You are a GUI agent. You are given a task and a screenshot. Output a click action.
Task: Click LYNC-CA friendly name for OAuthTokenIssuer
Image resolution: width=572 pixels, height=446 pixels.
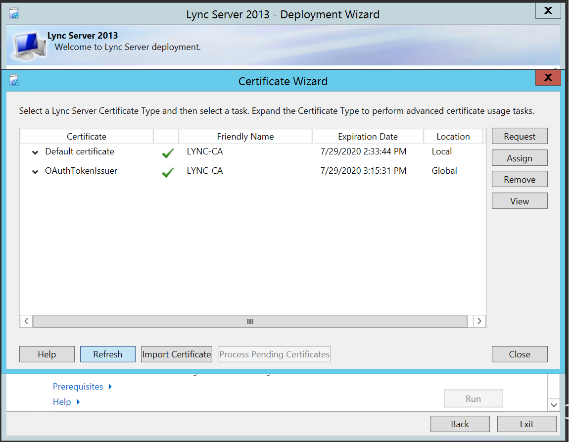point(205,171)
